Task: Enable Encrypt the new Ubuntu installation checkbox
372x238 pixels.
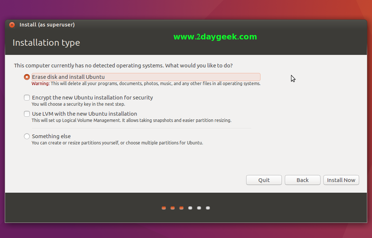Action: [27, 98]
